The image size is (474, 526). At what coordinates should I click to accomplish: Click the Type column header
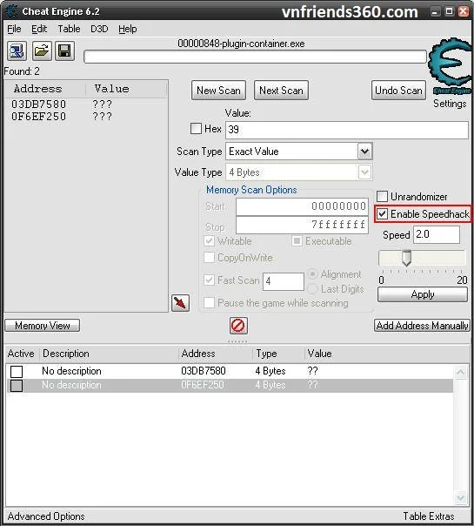278,354
